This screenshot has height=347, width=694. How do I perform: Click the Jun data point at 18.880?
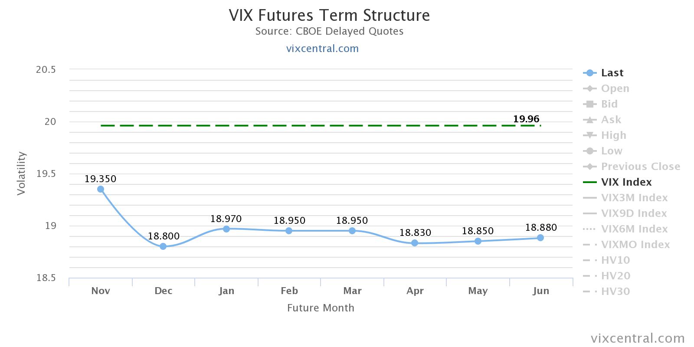[x=540, y=238]
